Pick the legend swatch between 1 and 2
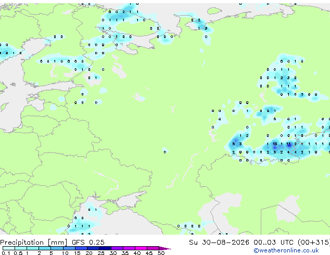The height and width of the screenshot is (255, 330). pyautogui.click(x=33, y=248)
